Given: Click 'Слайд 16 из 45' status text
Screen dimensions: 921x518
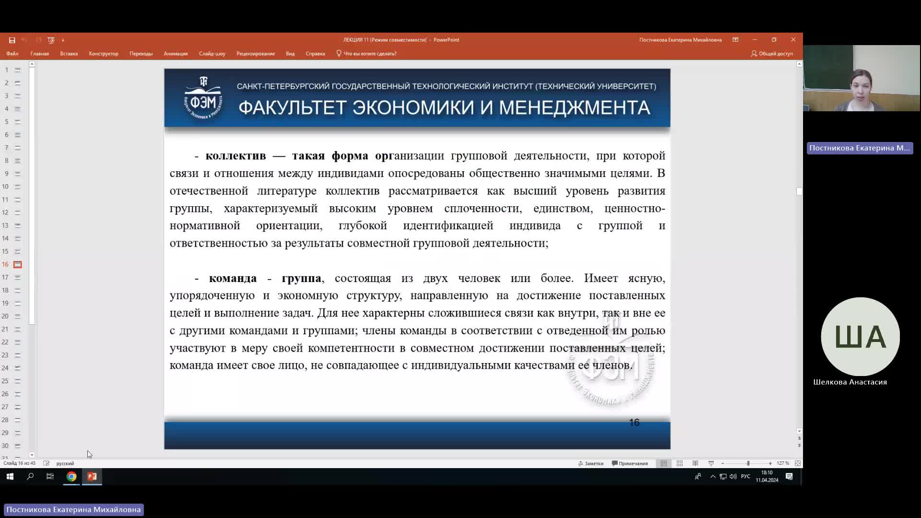Looking at the screenshot, I should coord(20,463).
